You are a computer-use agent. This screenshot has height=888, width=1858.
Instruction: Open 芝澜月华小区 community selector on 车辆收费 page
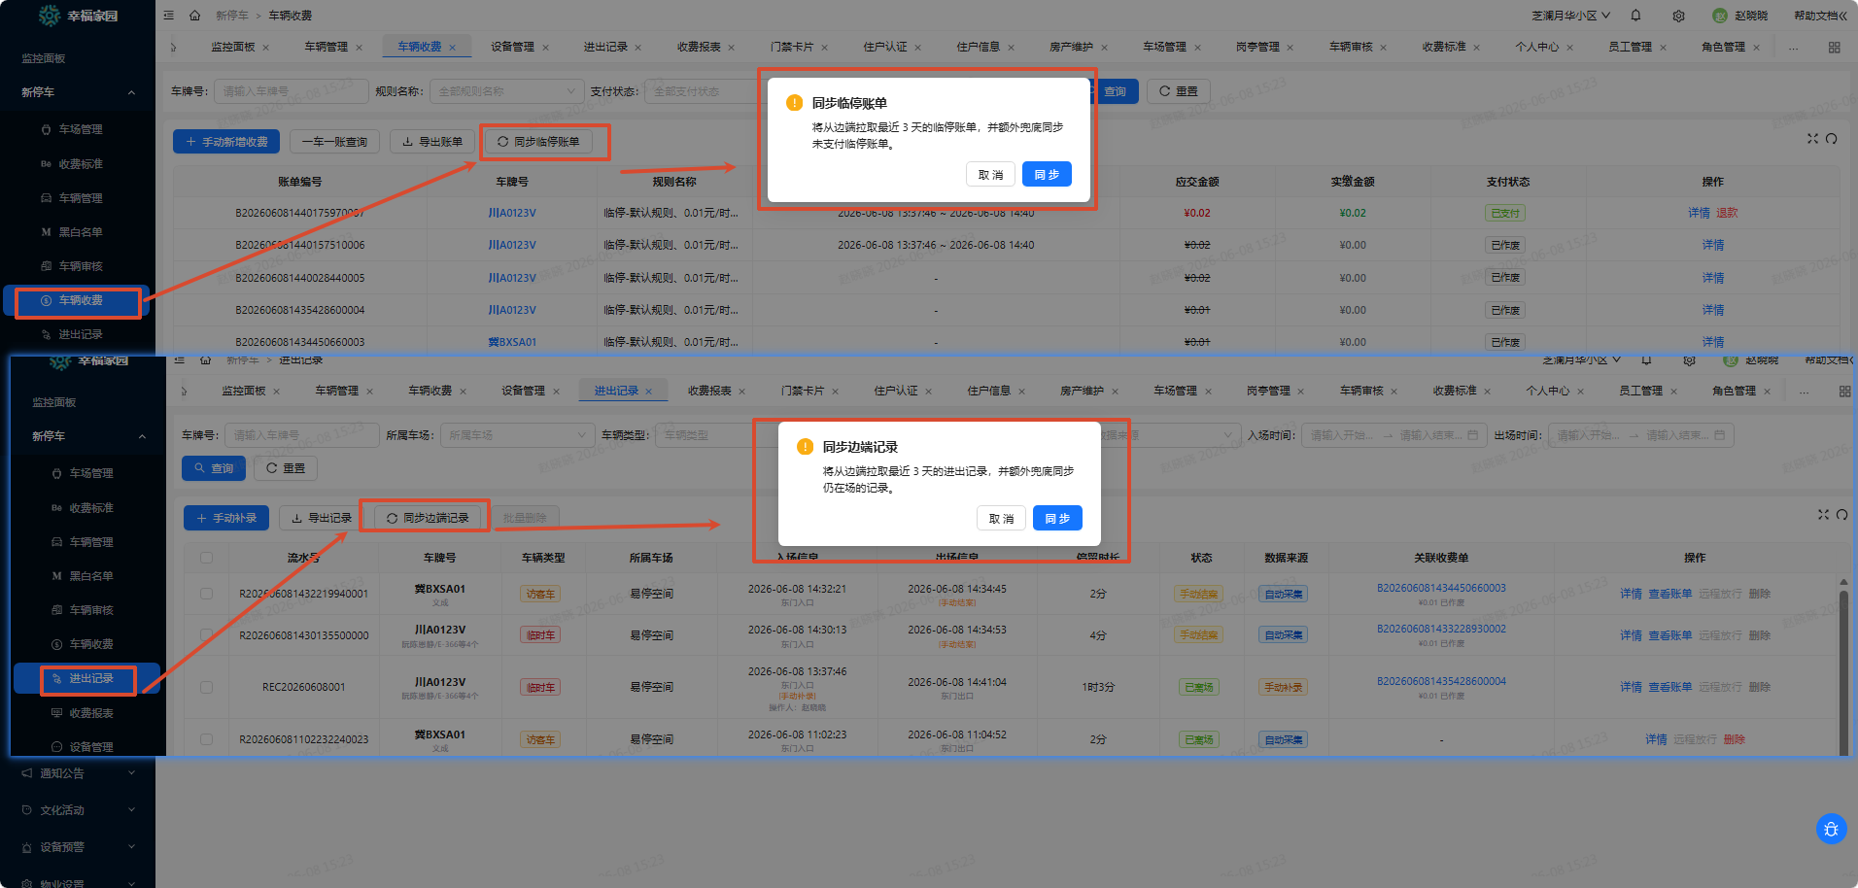pyautogui.click(x=1570, y=16)
